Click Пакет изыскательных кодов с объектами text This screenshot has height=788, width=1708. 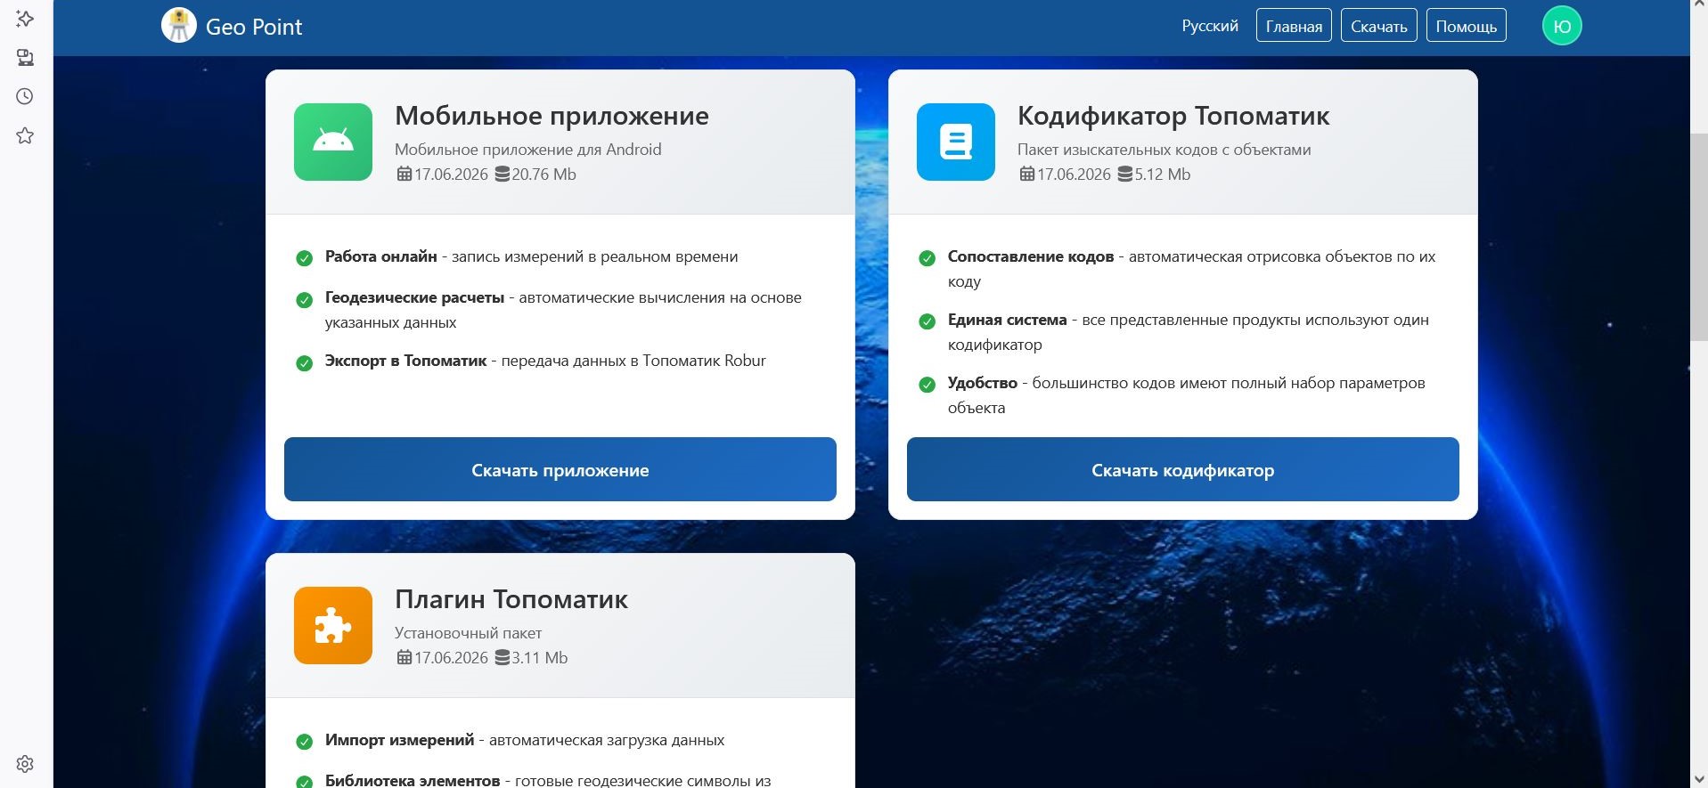[x=1165, y=150]
